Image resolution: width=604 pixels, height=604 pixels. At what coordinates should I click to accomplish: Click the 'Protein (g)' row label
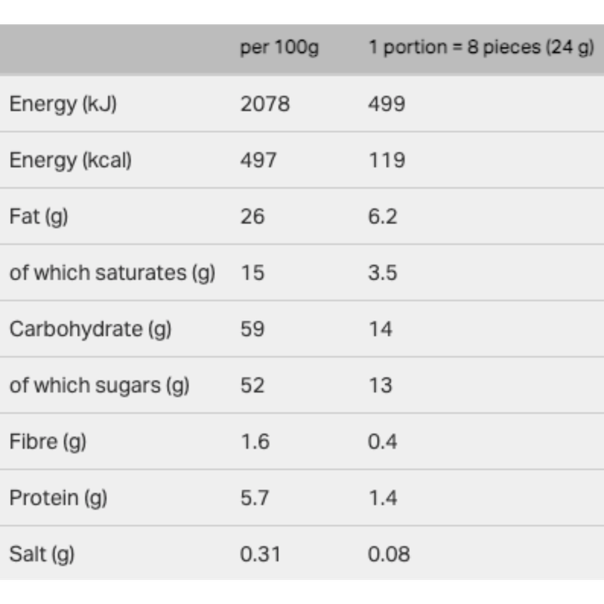[58, 498]
